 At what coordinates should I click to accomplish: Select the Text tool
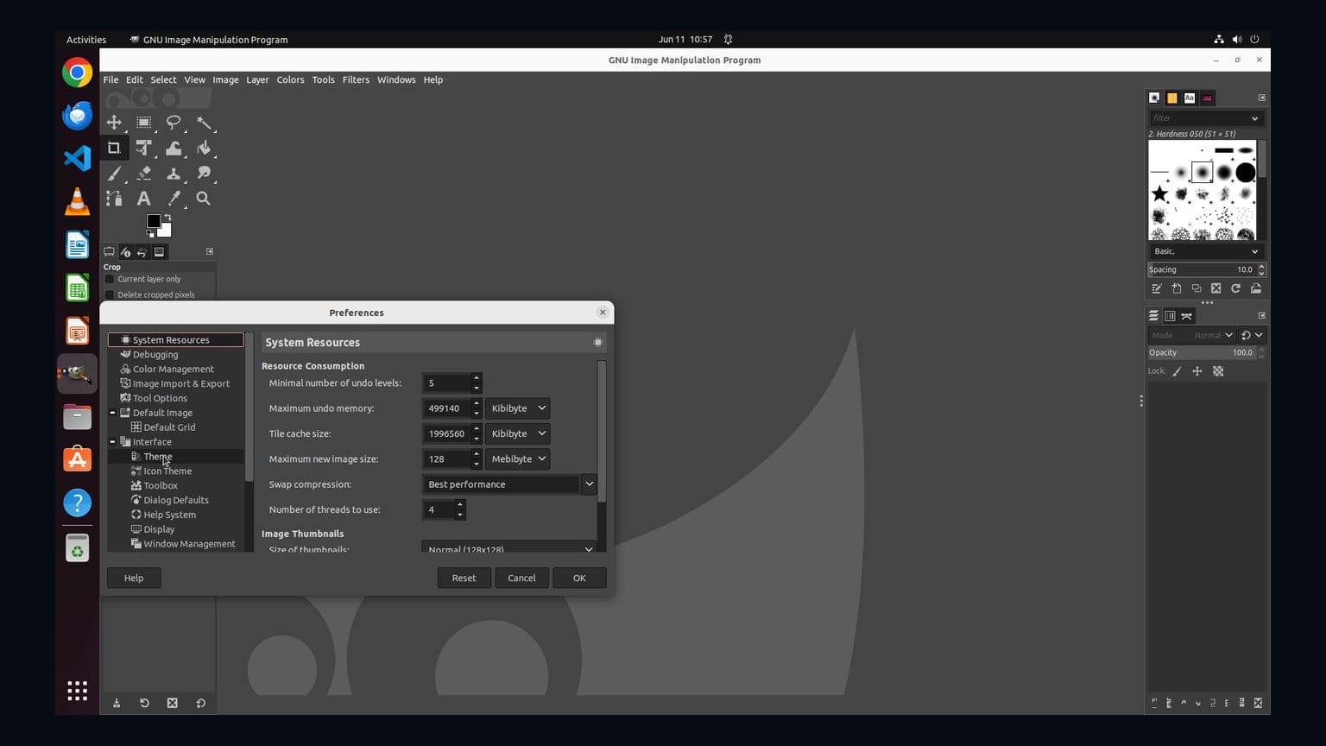144,199
